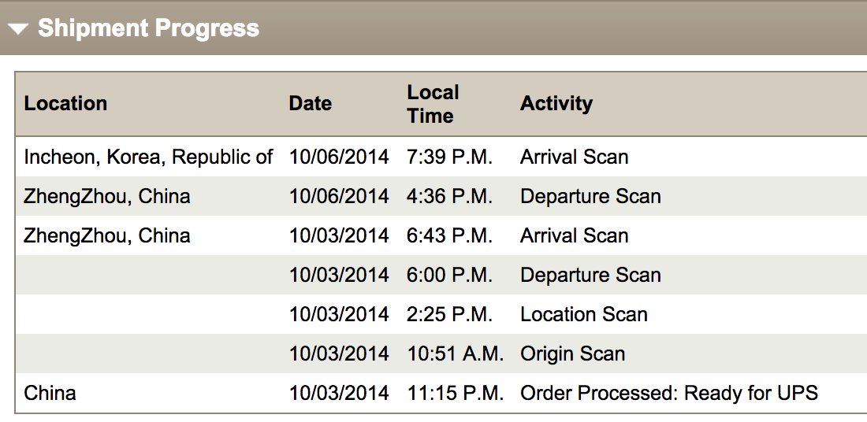Click the 4:36 P.M. time entry

click(449, 196)
